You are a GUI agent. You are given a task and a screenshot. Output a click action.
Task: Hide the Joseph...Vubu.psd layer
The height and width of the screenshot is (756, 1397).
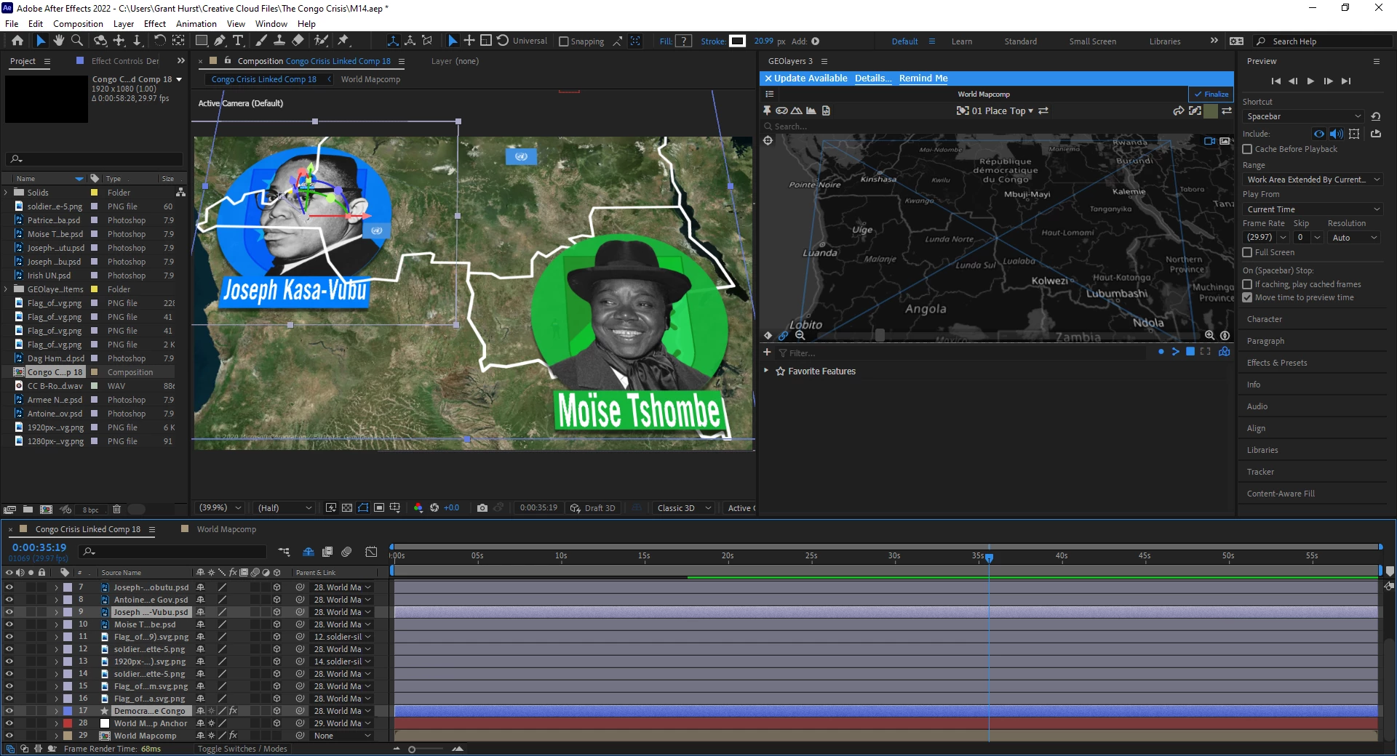(9, 612)
